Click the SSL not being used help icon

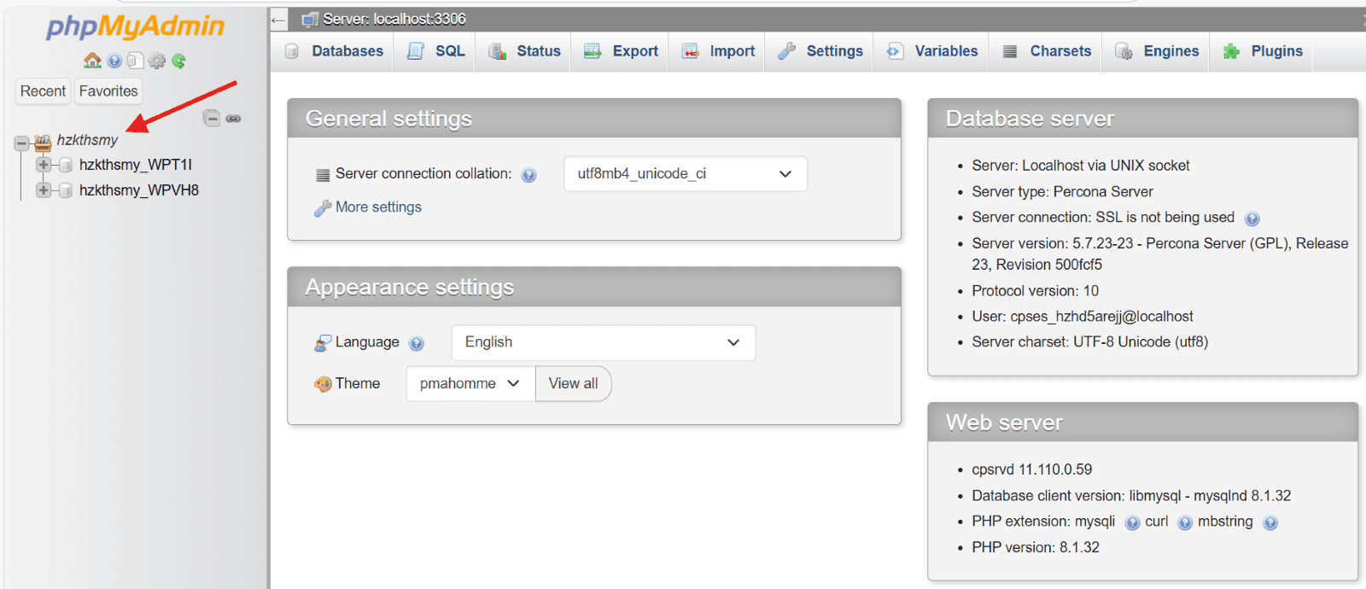[1252, 219]
